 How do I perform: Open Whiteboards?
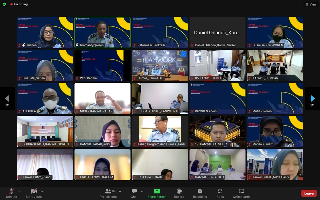coord(241,193)
